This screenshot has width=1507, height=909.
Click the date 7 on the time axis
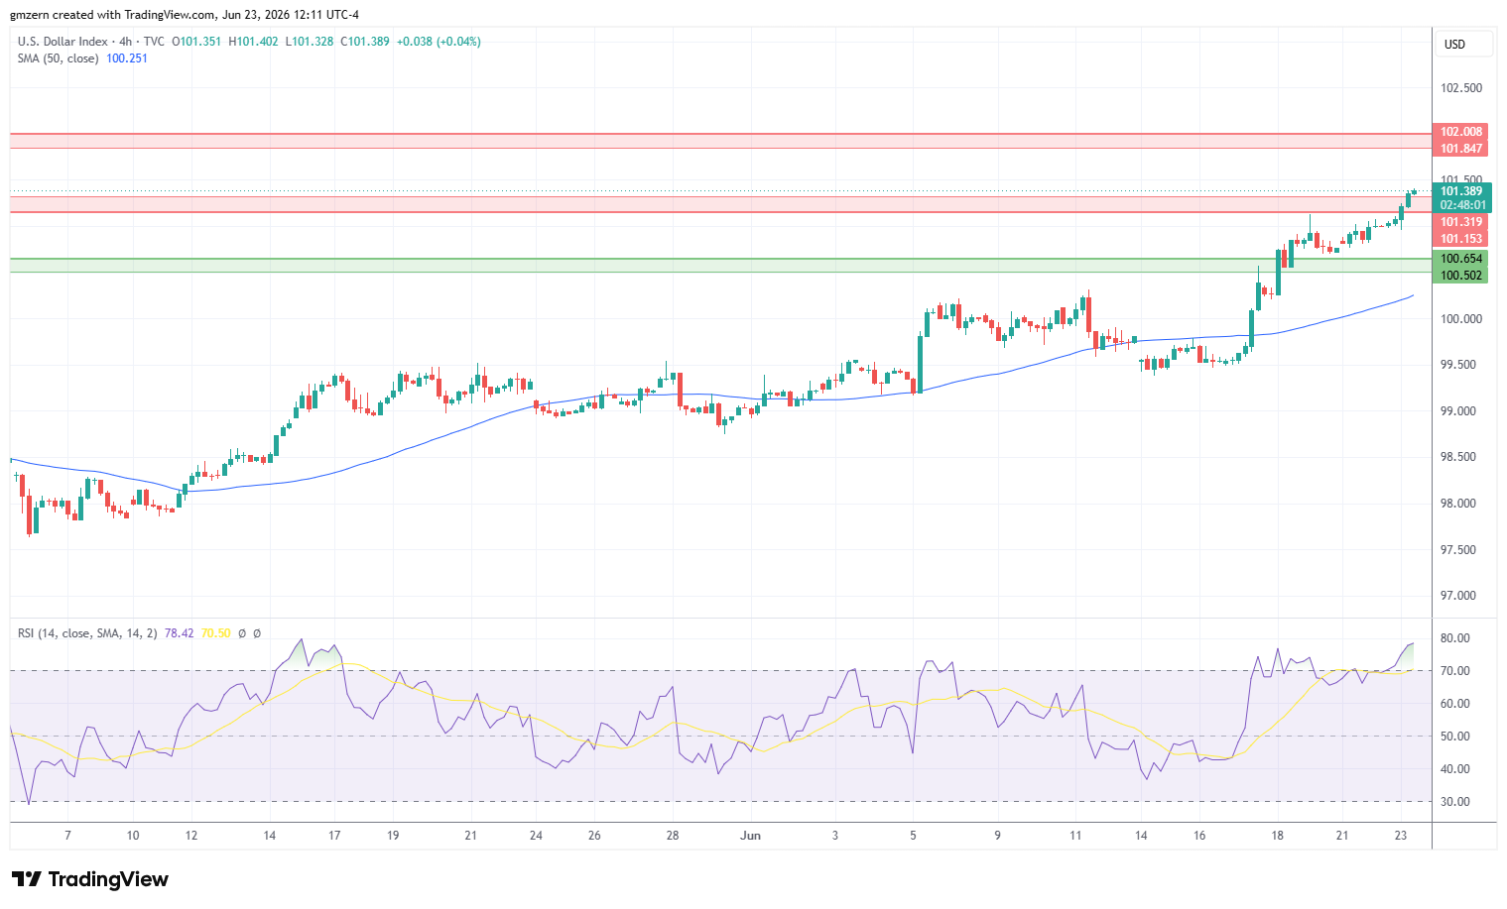[x=67, y=836]
